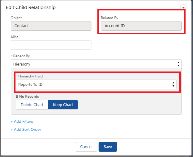The image size is (193, 157).
Task: Select Delete Chart option
Action: coord(32,105)
